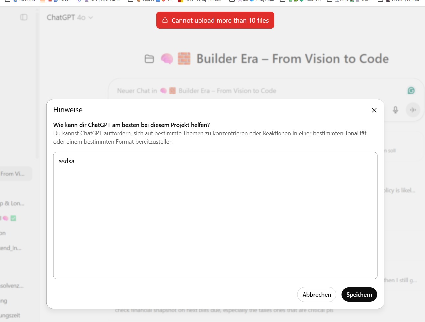Viewport: 425px width, 322px height.
Task: Click the warning triangle icon in alert
Action: pos(165,20)
